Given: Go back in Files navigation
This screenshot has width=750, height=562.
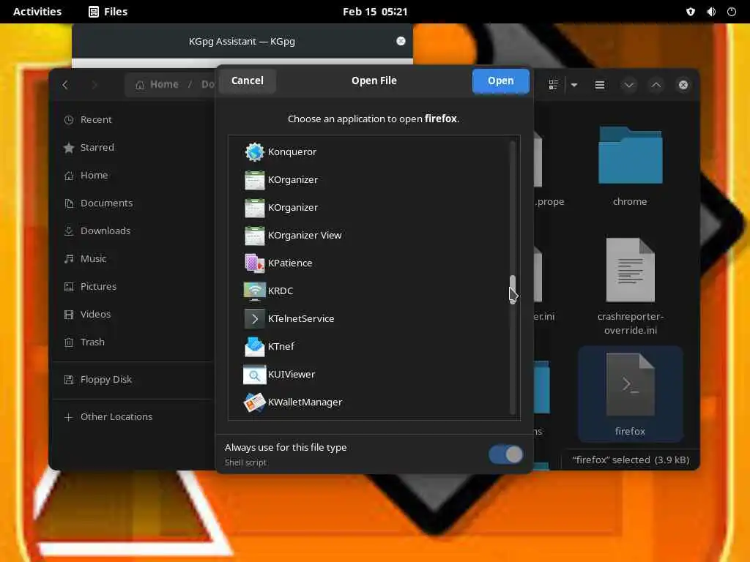Looking at the screenshot, I should point(65,85).
